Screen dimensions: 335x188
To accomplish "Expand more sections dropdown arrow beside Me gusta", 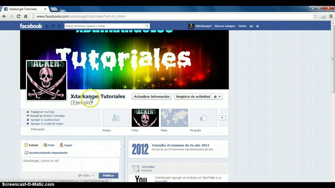I will pos(222,118).
